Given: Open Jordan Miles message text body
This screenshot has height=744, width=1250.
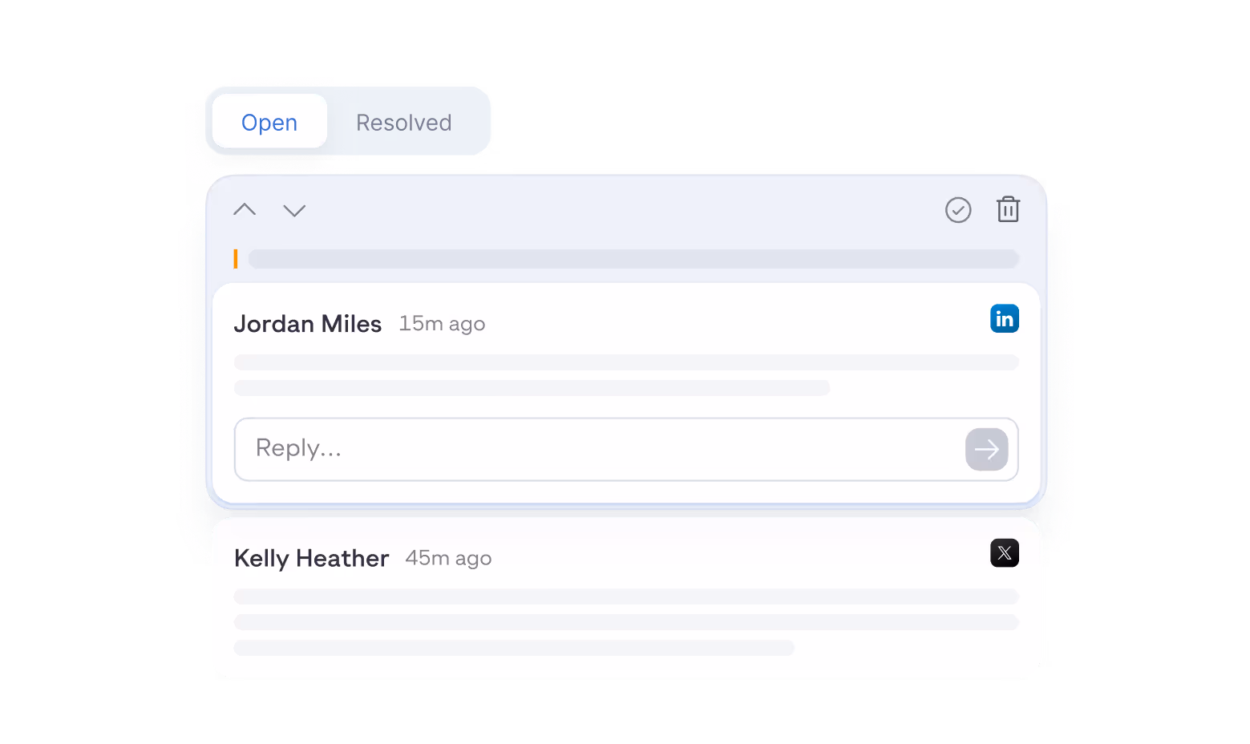Looking at the screenshot, I should [626, 375].
